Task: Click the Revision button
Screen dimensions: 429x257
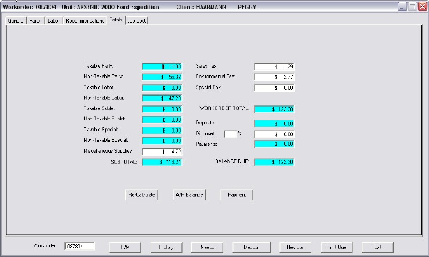Action: click(x=295, y=247)
